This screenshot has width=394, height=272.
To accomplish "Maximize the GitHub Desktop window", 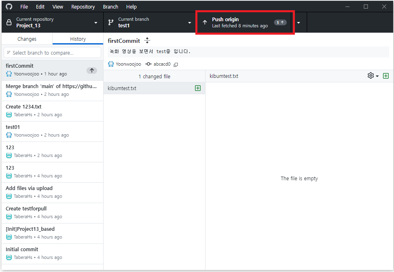I will coord(366,7).
